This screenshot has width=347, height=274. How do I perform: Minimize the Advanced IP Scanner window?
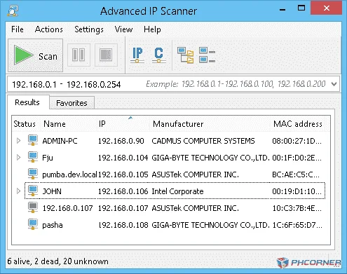point(283,9)
